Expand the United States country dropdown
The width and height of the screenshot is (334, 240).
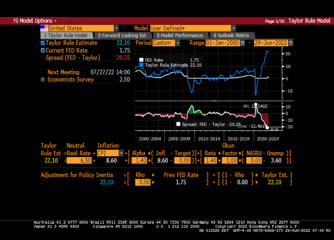116,28
